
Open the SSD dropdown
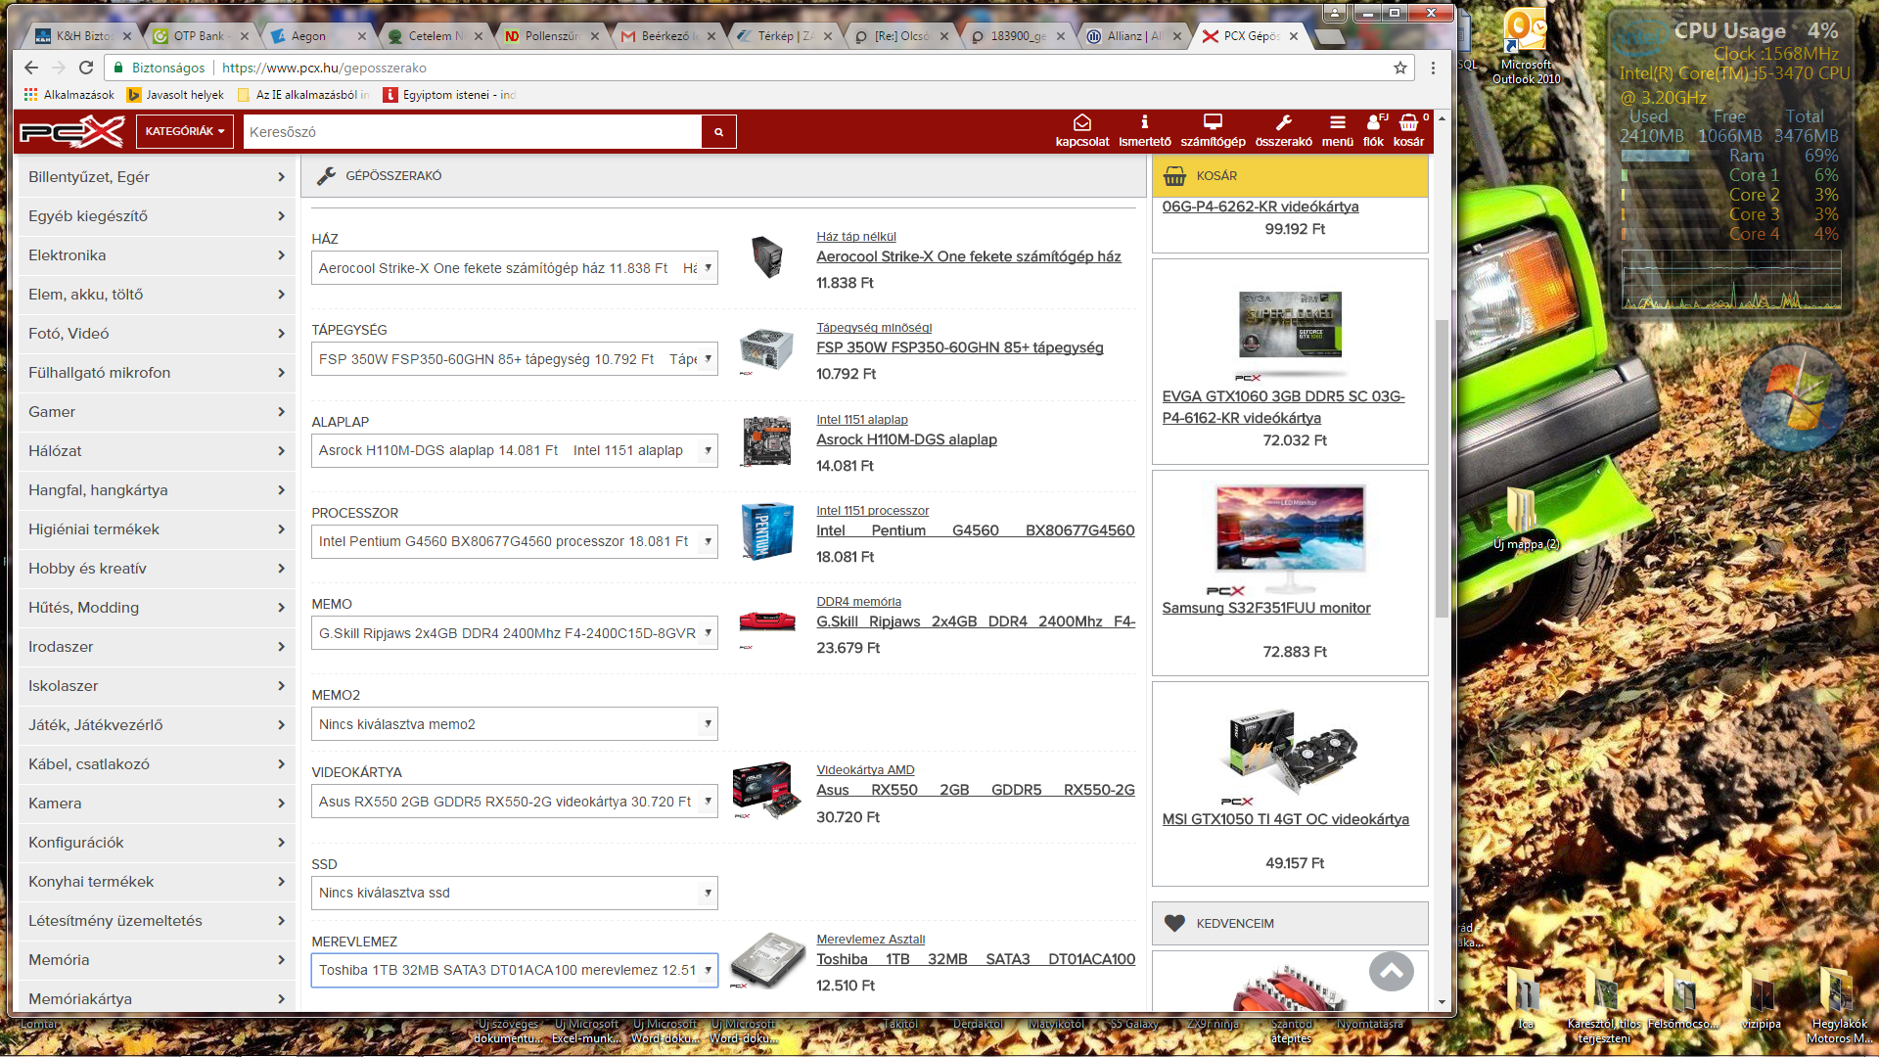[x=515, y=893]
